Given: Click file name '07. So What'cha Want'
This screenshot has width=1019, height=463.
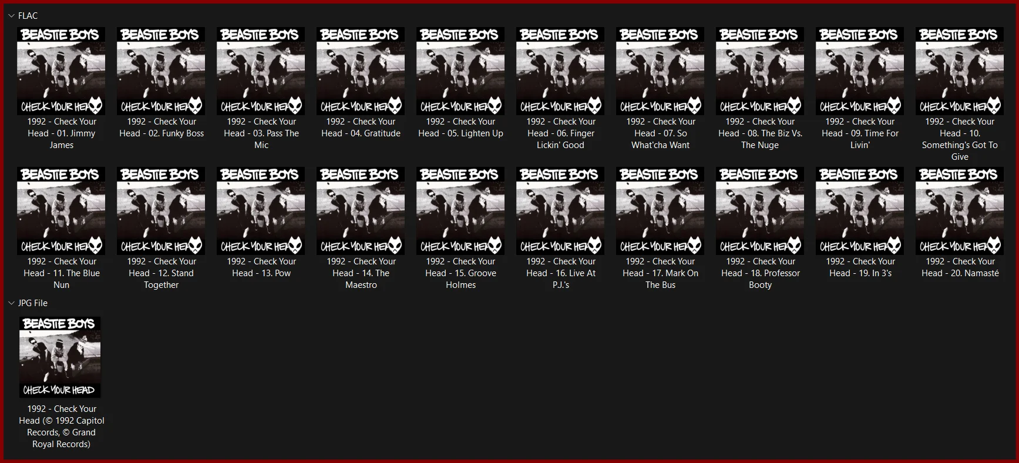Looking at the screenshot, I should 660,133.
